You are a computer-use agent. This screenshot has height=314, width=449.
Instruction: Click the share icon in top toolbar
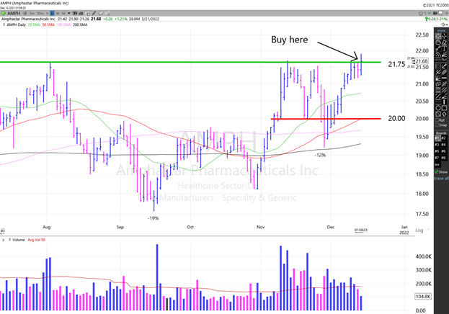107,13
